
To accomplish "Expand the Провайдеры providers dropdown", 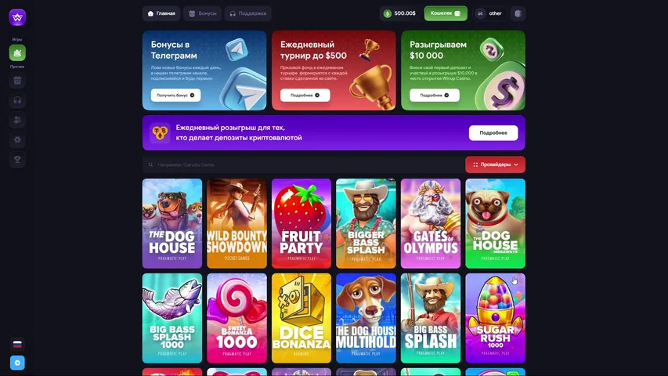I will 495,164.
